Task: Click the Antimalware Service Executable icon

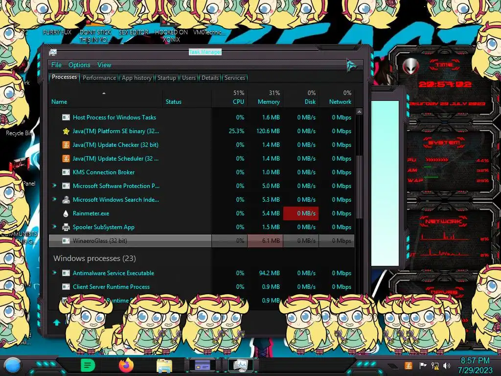Action: point(66,273)
